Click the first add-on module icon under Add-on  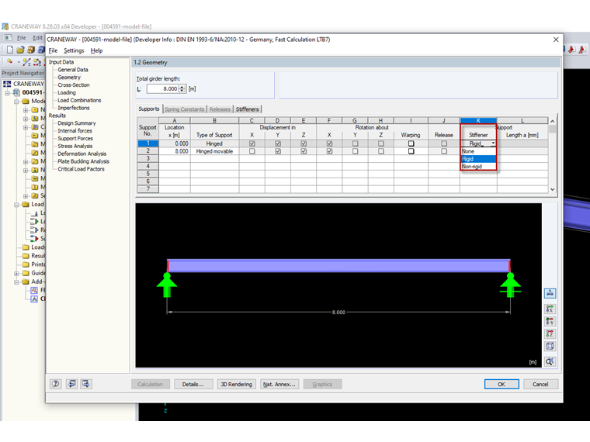coord(34,290)
